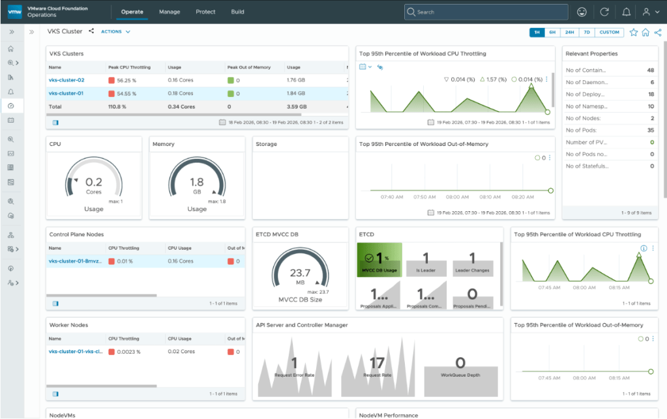
Task: Open column selector in Worker Nodes
Action: click(x=55, y=394)
